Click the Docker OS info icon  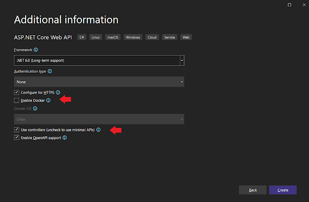pos(35,108)
